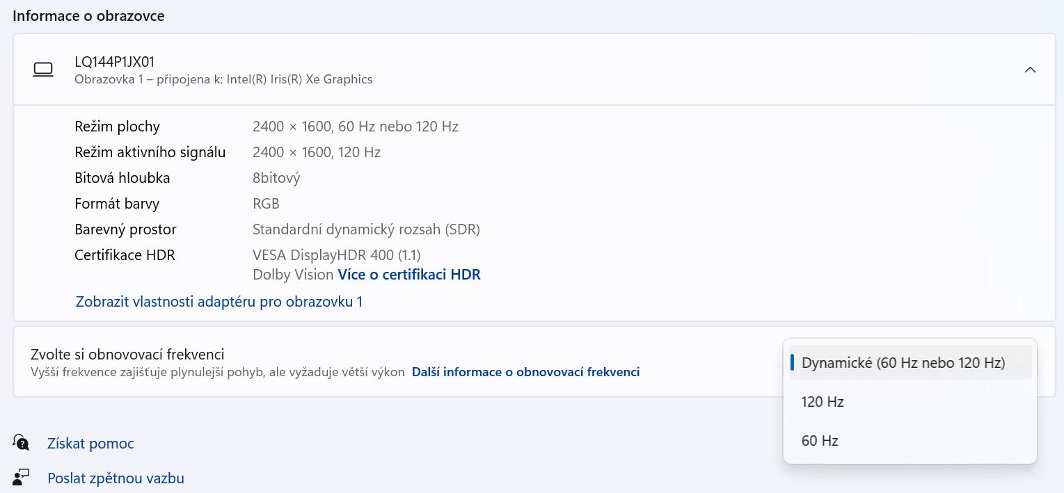Click the Poslat zpětnou vazbu feedback icon
This screenshot has height=493, width=1064.
pyautogui.click(x=22, y=478)
